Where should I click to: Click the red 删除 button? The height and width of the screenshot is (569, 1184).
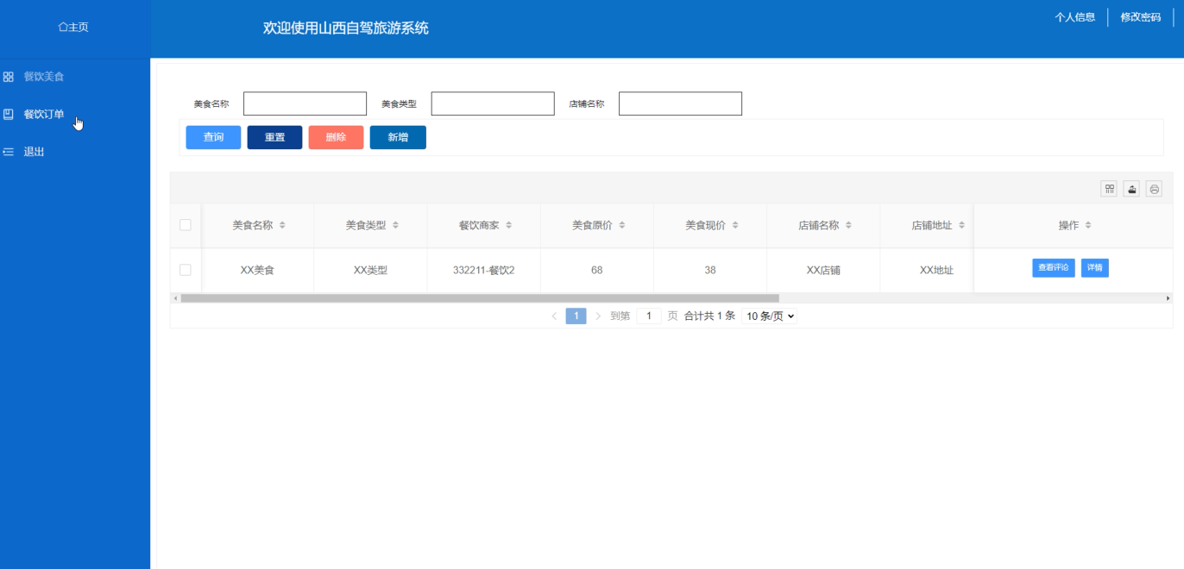pos(336,138)
